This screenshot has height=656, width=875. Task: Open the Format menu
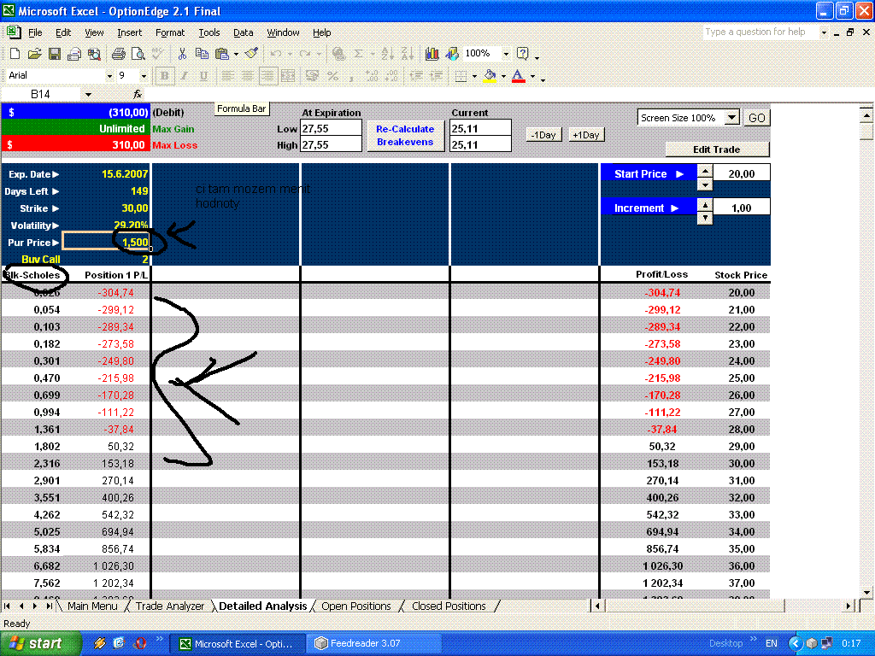170,33
